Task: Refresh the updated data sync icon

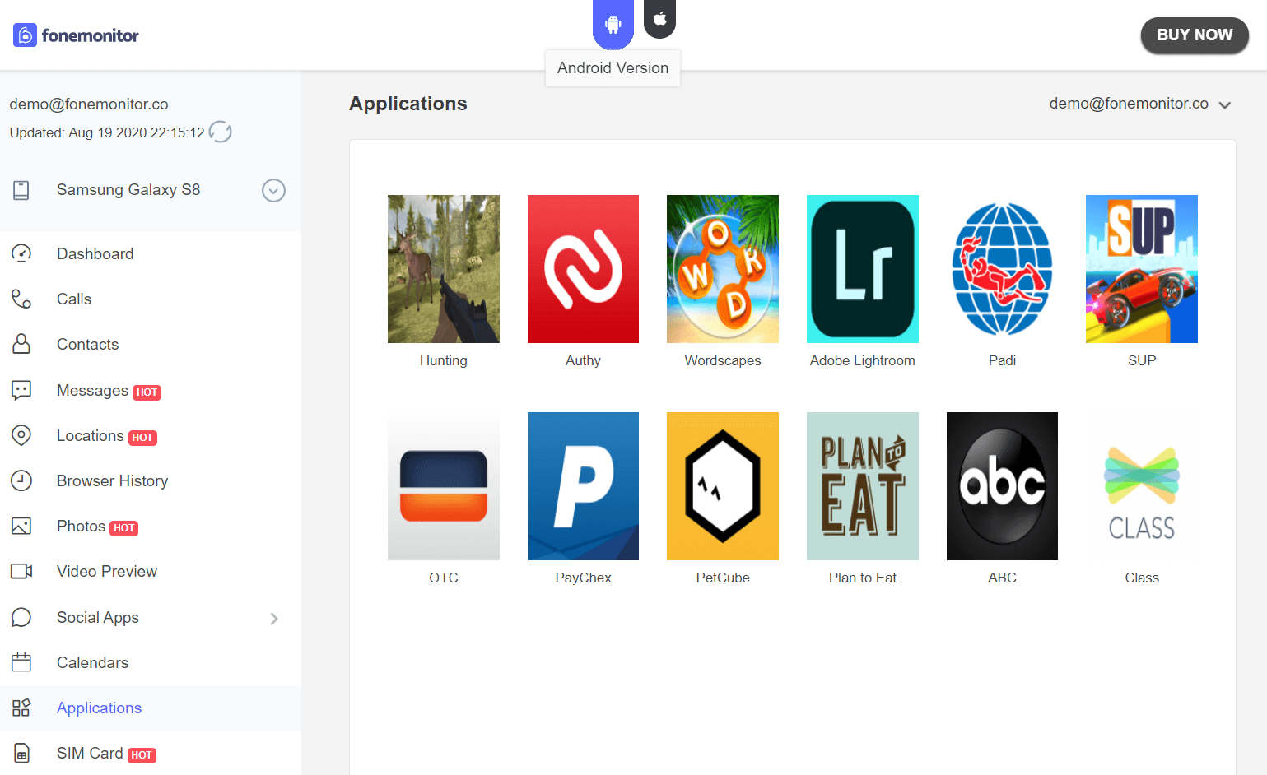Action: (x=220, y=132)
